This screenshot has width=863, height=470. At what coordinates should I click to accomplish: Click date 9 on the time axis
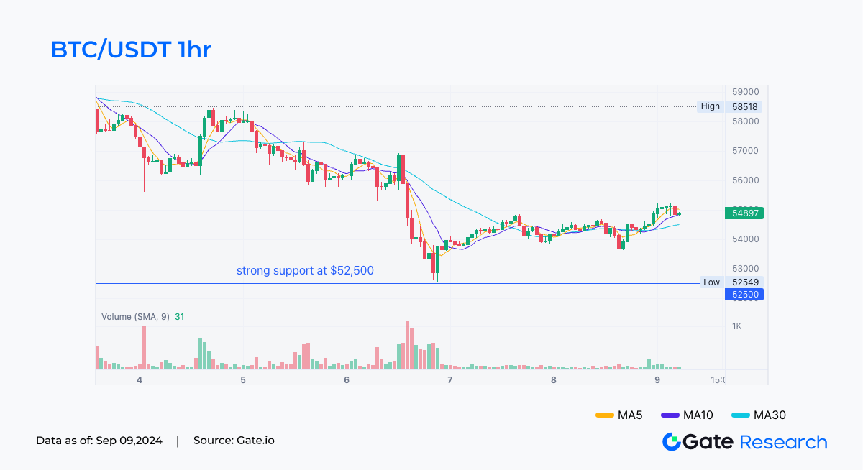(x=657, y=379)
